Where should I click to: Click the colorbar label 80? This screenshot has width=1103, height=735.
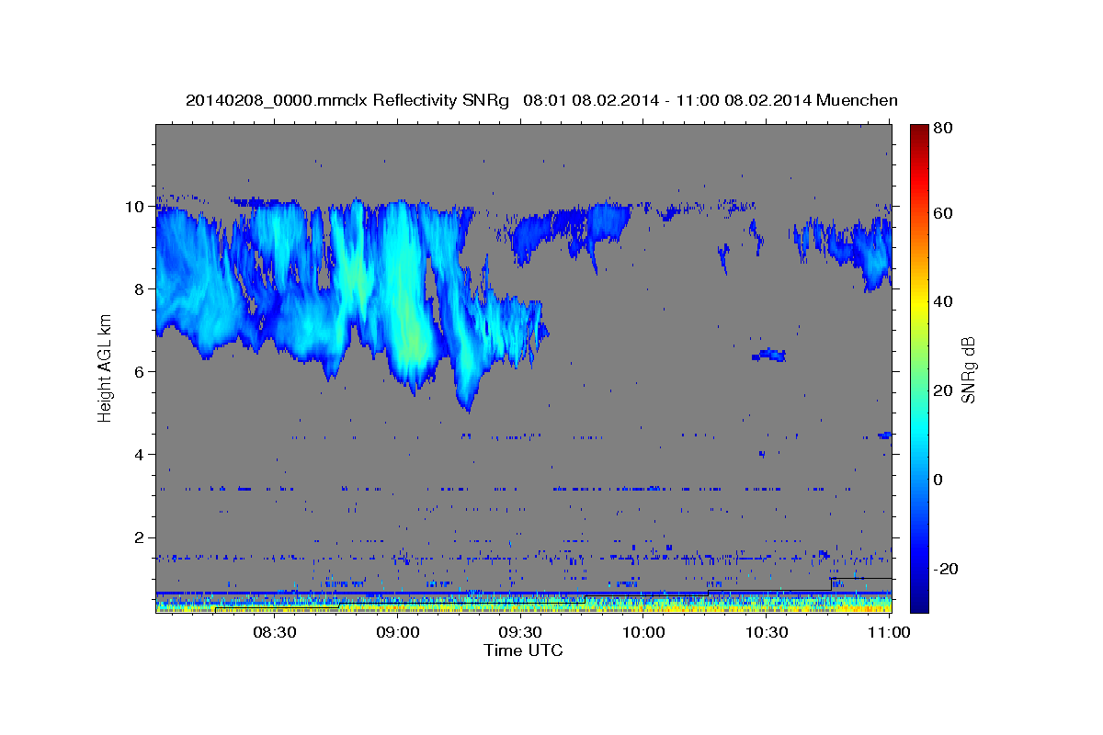click(x=942, y=129)
